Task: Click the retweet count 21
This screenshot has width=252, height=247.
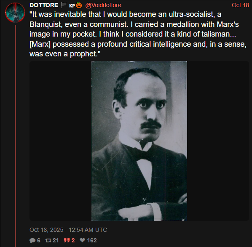Action: click(56, 240)
